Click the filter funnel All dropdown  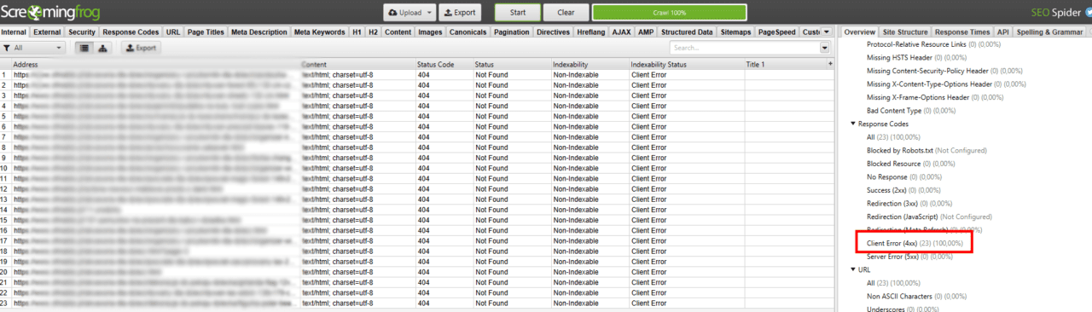tap(32, 48)
